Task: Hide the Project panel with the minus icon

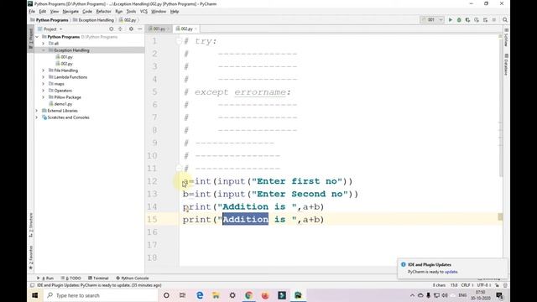Action: pos(140,29)
